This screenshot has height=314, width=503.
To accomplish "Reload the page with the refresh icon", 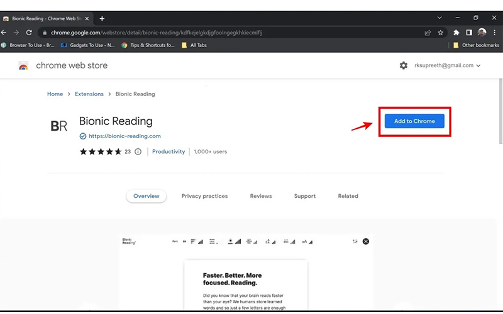I will tap(29, 33).
